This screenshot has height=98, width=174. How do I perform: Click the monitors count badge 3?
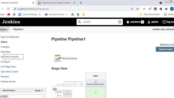tap(142, 22)
